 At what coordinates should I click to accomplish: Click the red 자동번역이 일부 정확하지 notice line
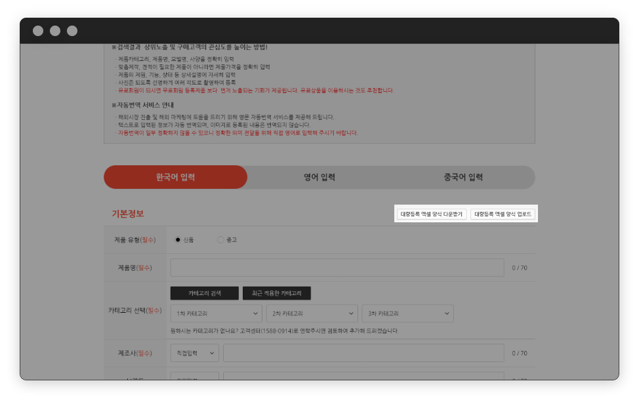tap(238, 132)
